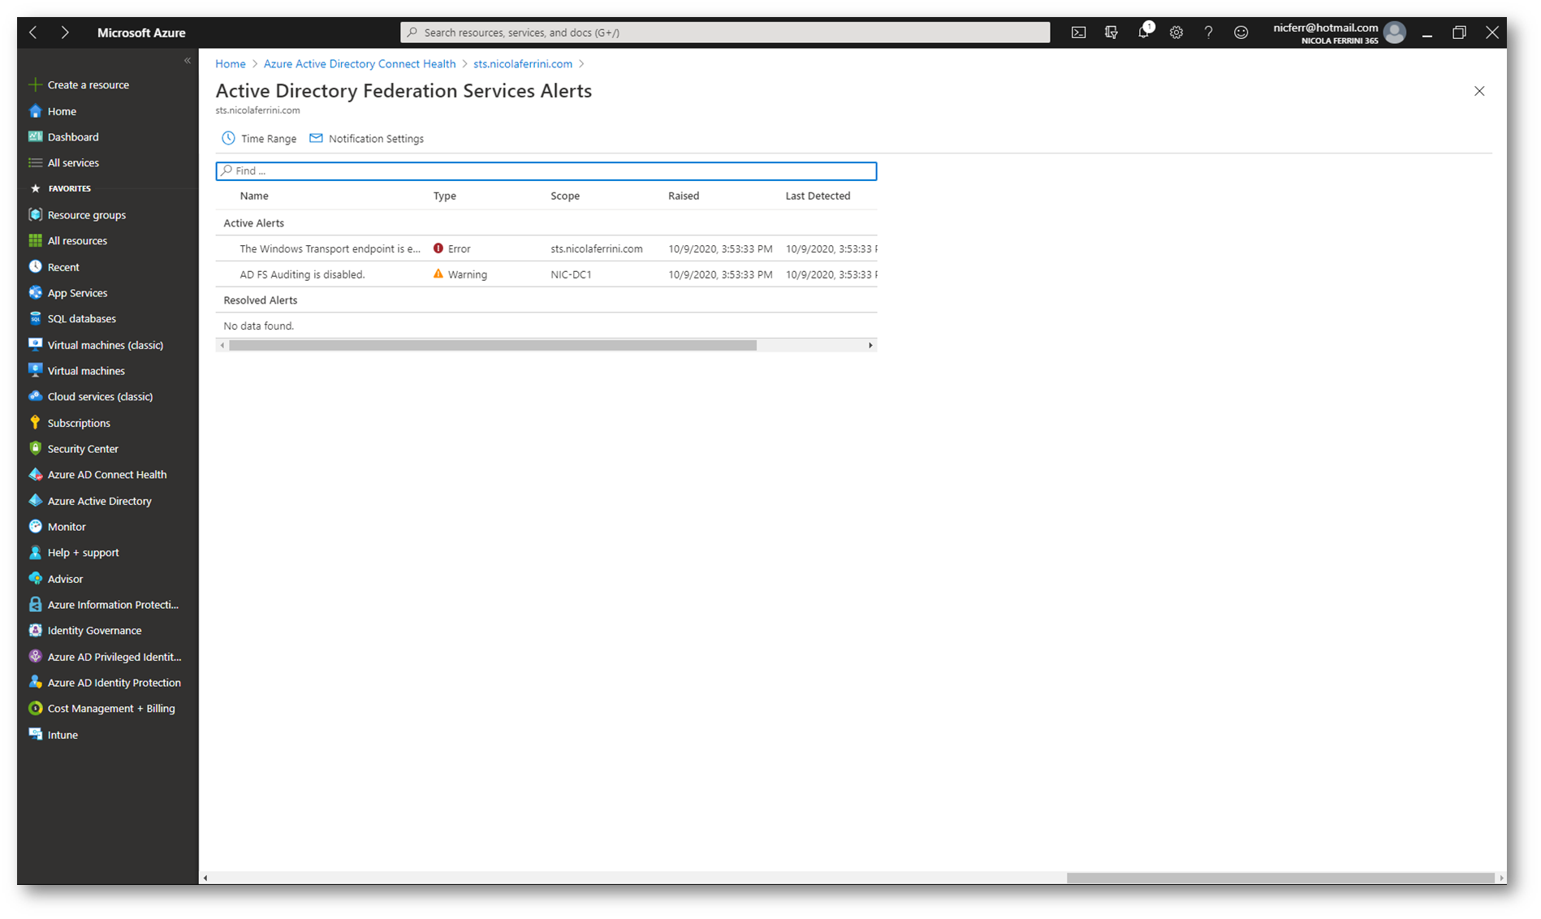The width and height of the screenshot is (1541, 919).
Task: Click the feedback smiley icon
Action: point(1241,32)
